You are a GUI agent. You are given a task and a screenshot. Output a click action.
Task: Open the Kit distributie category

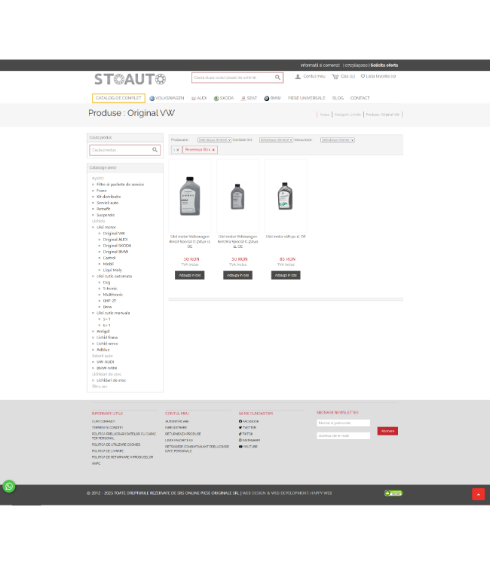pos(109,197)
